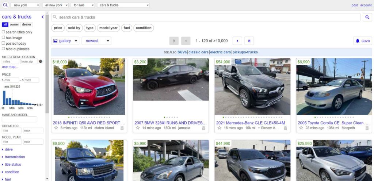Go to classic cars see-also link
Viewport: 374px width, 181px height.
tap(198, 52)
